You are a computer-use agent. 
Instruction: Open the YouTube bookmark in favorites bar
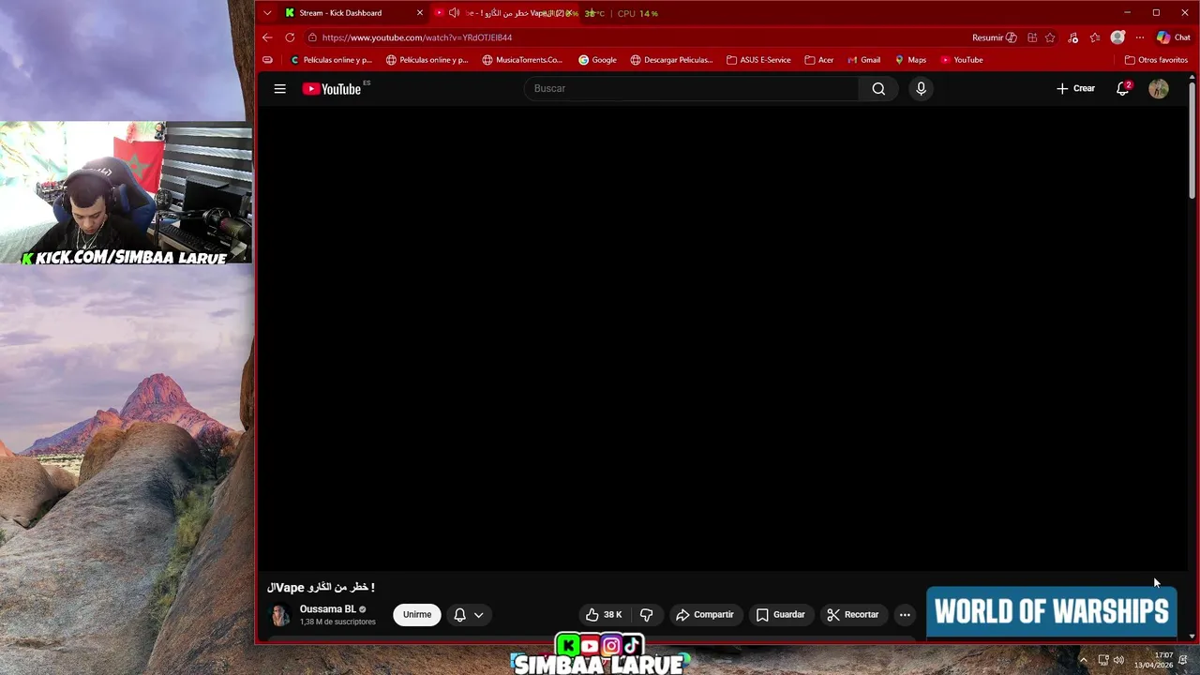coord(961,60)
